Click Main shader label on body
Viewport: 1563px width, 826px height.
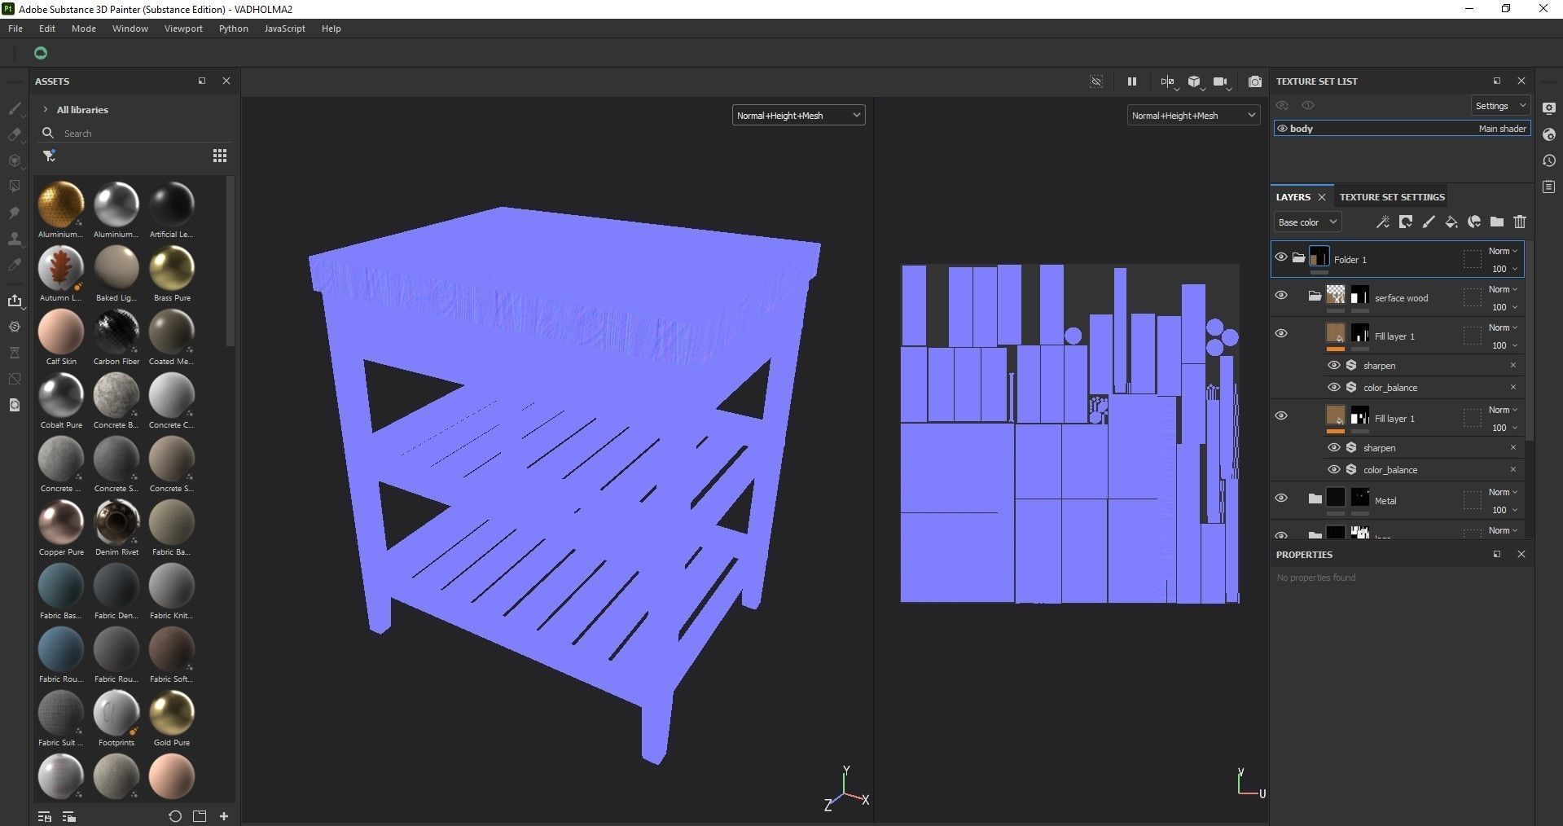click(x=1502, y=129)
